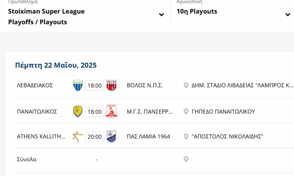
Task: Click the PAS Lamia 1964 team crest
Action: 111,137
